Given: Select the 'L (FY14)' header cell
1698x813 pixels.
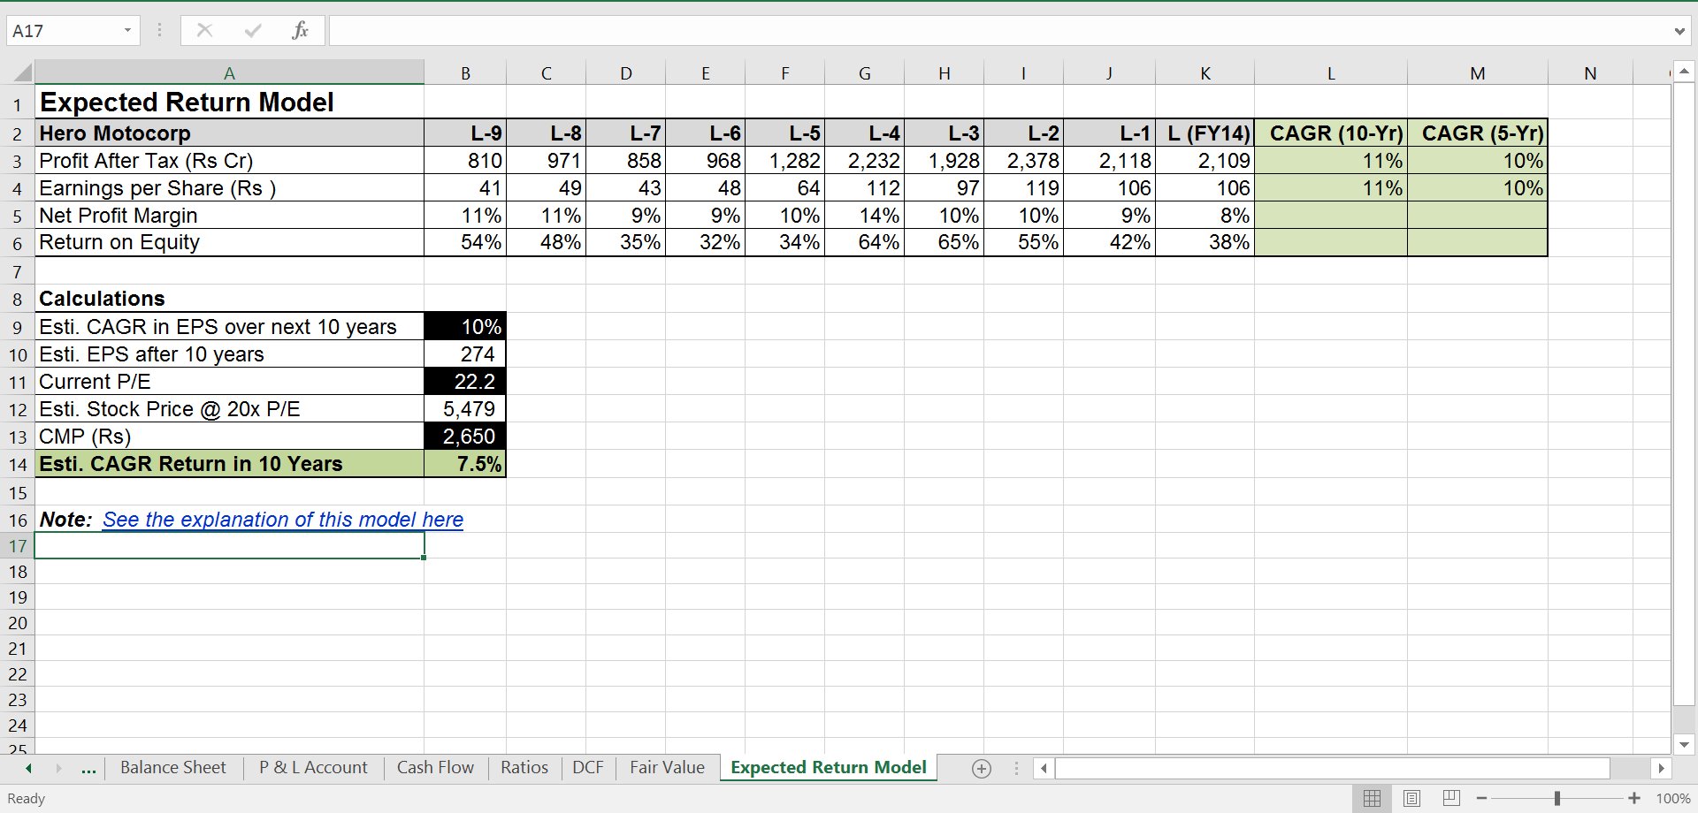Looking at the screenshot, I should (1205, 133).
